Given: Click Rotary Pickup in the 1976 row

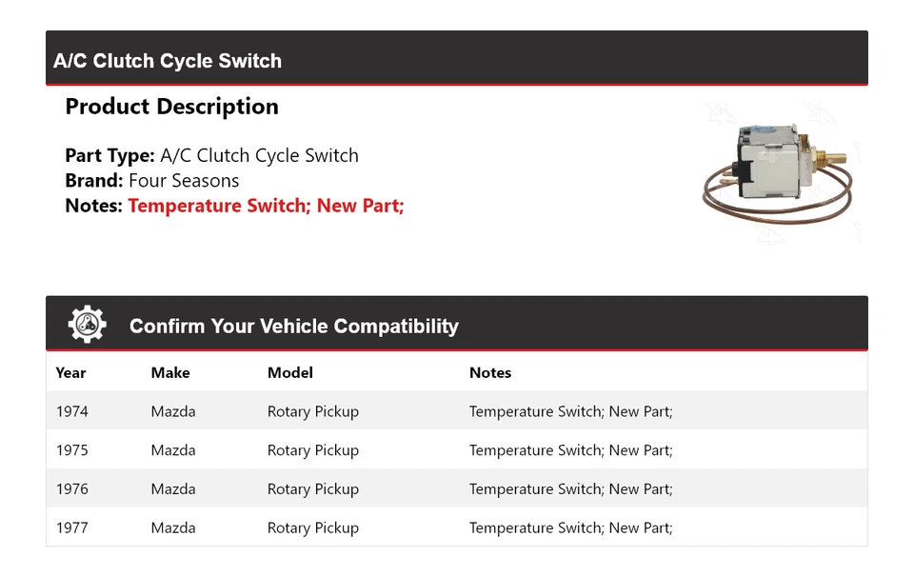Looking at the screenshot, I should pyautogui.click(x=312, y=489).
